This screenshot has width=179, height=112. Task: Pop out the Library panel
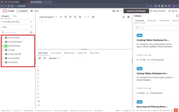177,16
